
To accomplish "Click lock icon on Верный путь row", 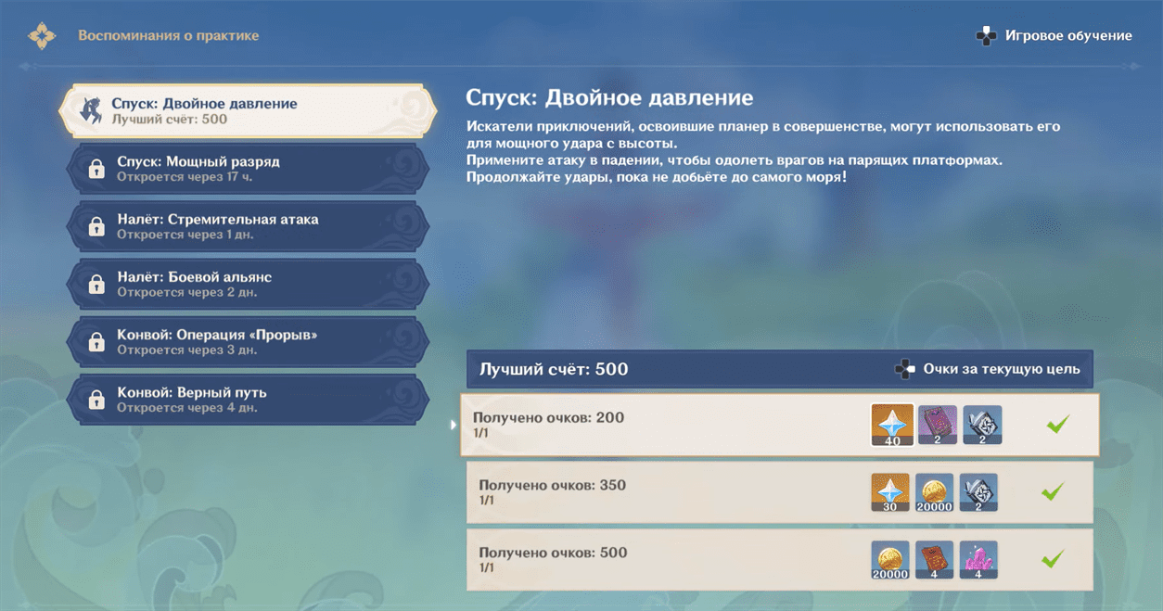I will pos(96,400).
